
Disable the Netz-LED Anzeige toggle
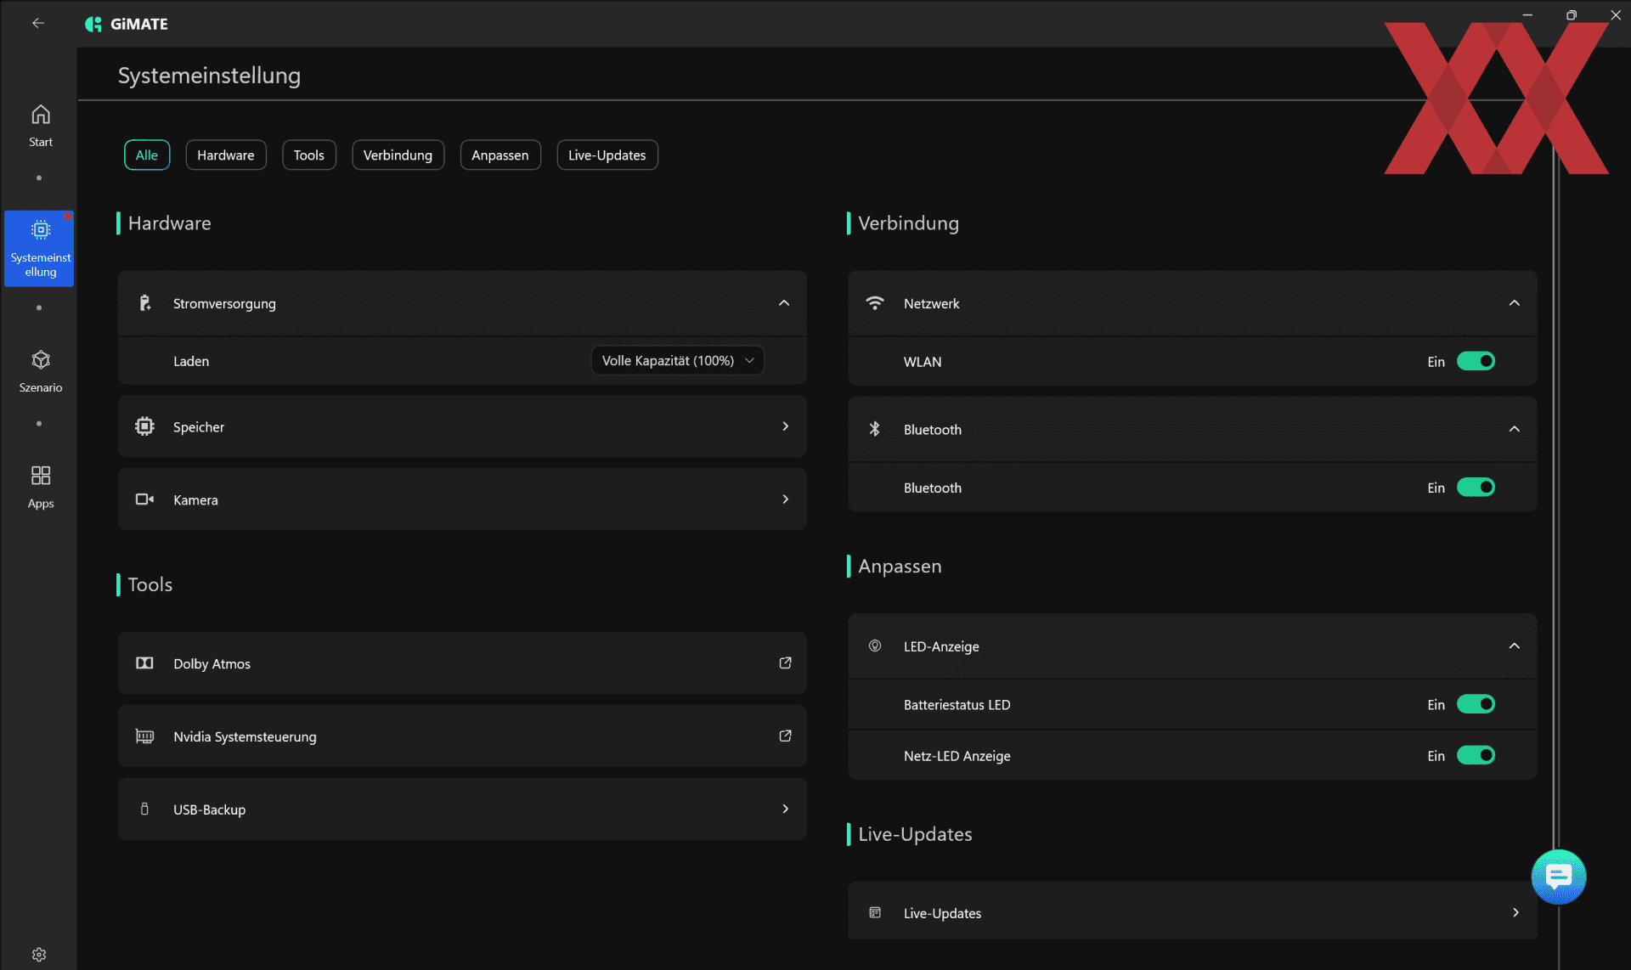pos(1476,756)
